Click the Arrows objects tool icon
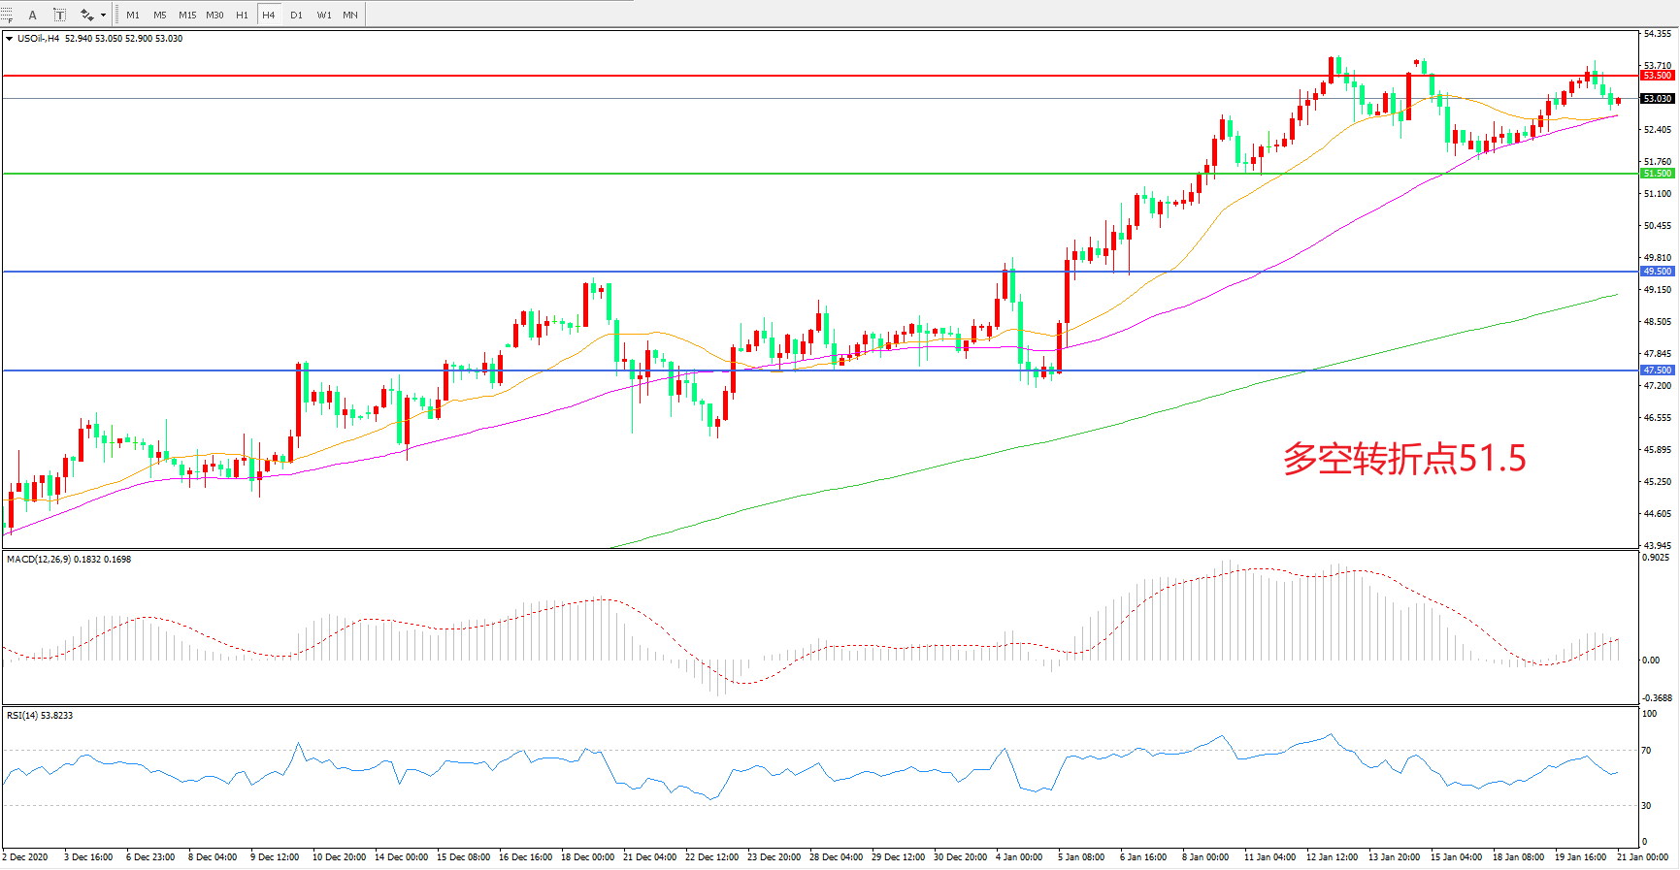The image size is (1680, 870). [x=86, y=15]
